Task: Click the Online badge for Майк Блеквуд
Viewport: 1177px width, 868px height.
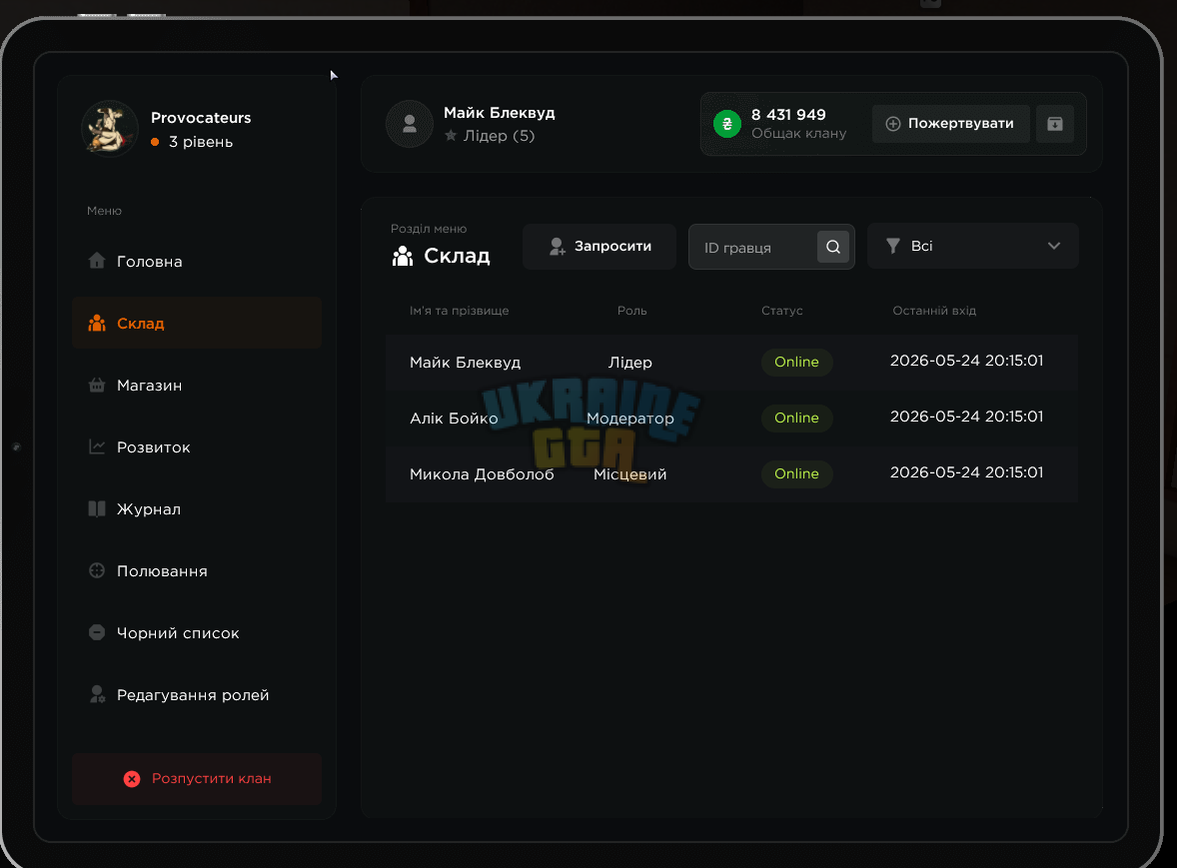Action: pos(796,363)
